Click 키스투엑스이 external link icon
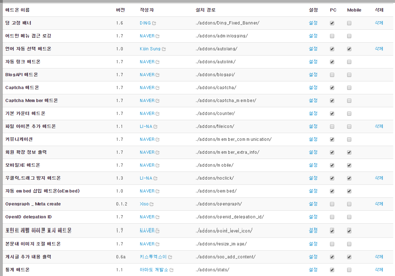Viewport: 395px width, 276px height. tap(170, 257)
